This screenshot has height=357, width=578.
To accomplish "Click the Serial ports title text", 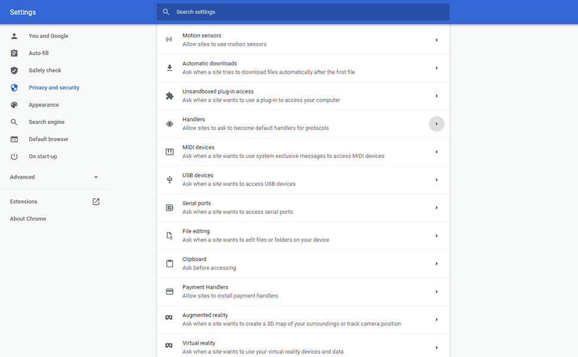I will point(197,203).
